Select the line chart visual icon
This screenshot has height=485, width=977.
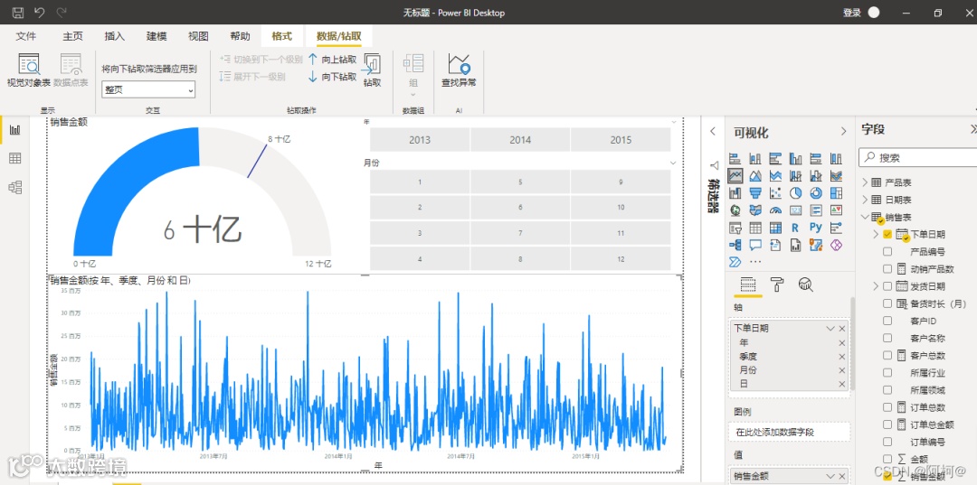[x=735, y=176]
